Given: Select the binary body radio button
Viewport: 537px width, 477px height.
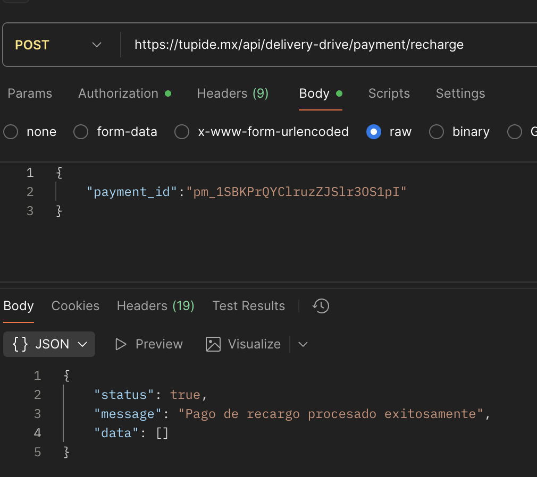Looking at the screenshot, I should (x=436, y=132).
